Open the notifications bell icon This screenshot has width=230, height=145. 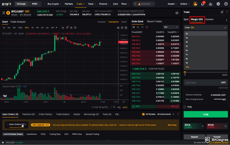(203, 4)
